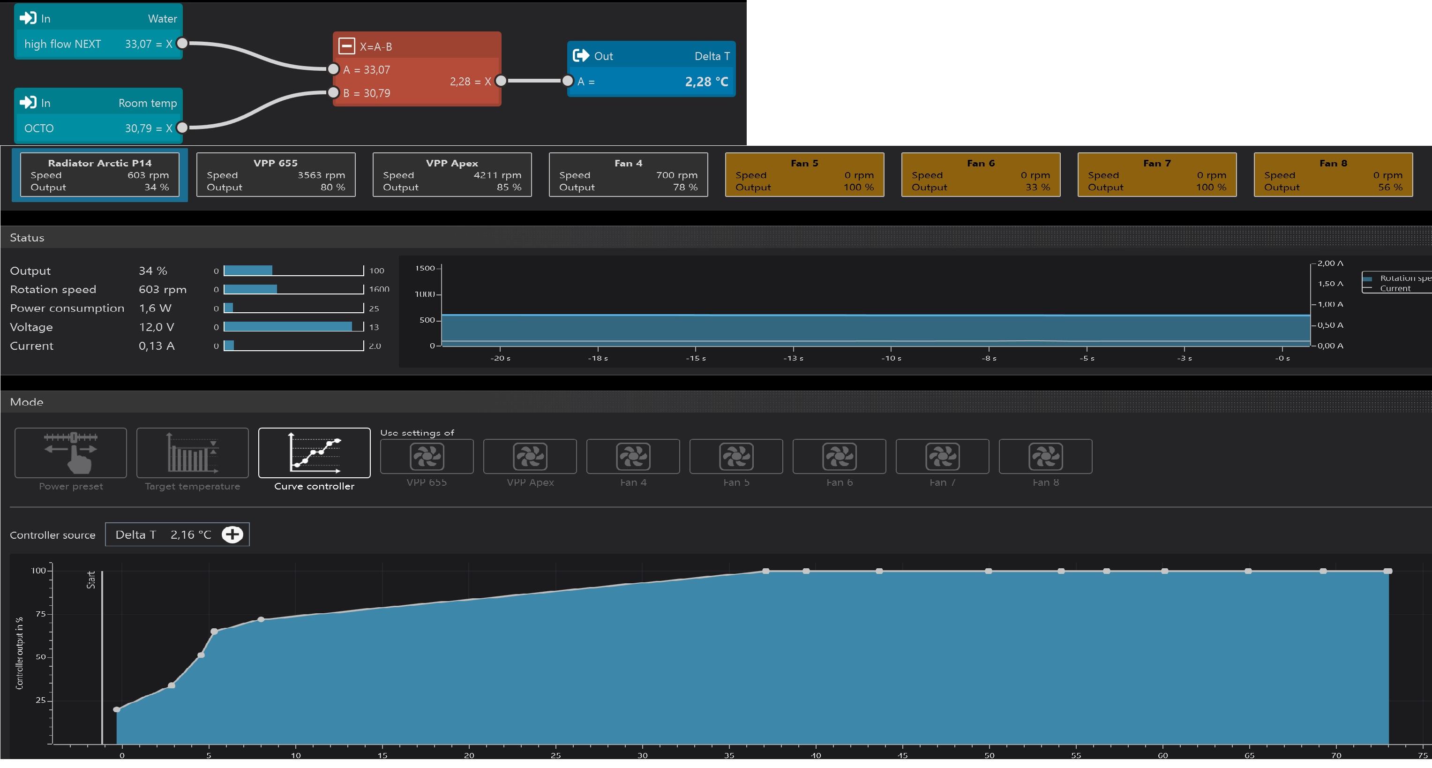This screenshot has height=768, width=1432.
Task: Switch to the VPP 655 fan tab
Action: 276,174
